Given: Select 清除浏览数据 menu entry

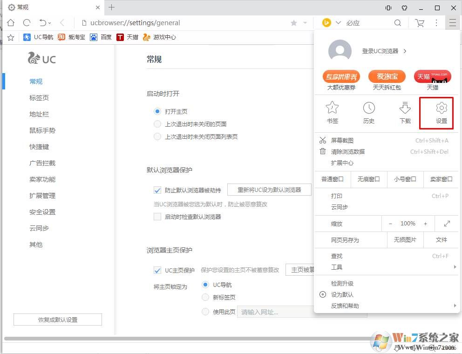Looking at the screenshot, I should click(348, 151).
